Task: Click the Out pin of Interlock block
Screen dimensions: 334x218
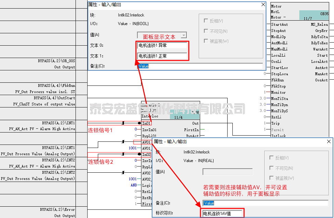Action: click(x=195, y=123)
